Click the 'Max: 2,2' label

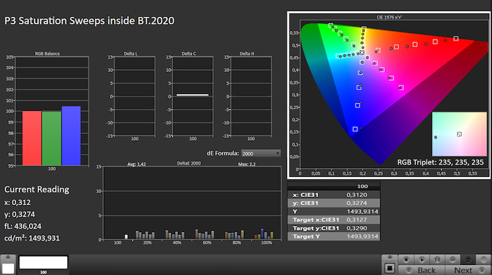point(247,164)
